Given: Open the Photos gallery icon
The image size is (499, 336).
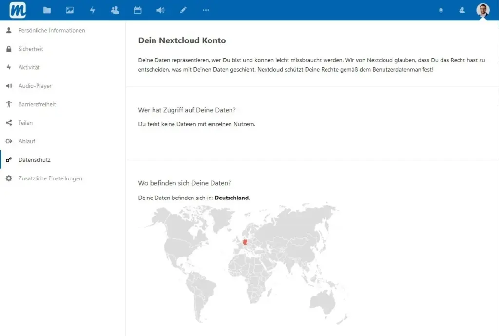Looking at the screenshot, I should coord(70,10).
